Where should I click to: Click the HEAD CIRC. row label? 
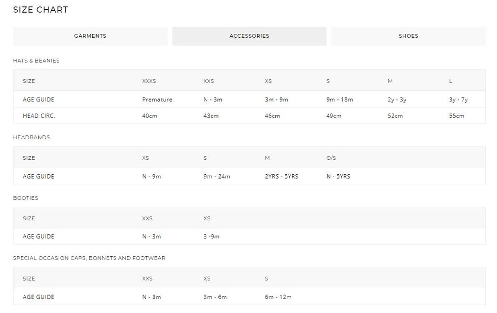click(39, 116)
